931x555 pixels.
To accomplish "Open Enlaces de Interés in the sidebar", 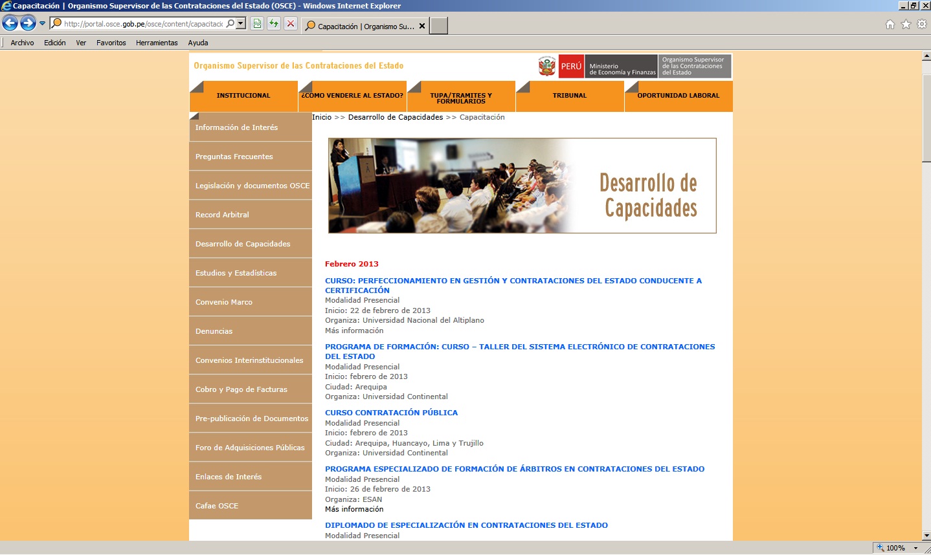I will point(251,477).
